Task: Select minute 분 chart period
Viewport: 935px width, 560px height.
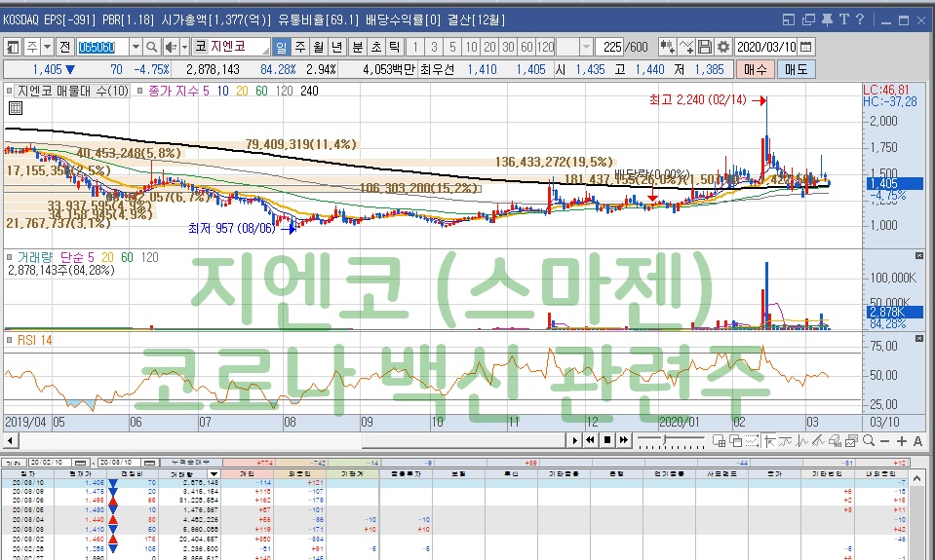Action: [x=357, y=47]
